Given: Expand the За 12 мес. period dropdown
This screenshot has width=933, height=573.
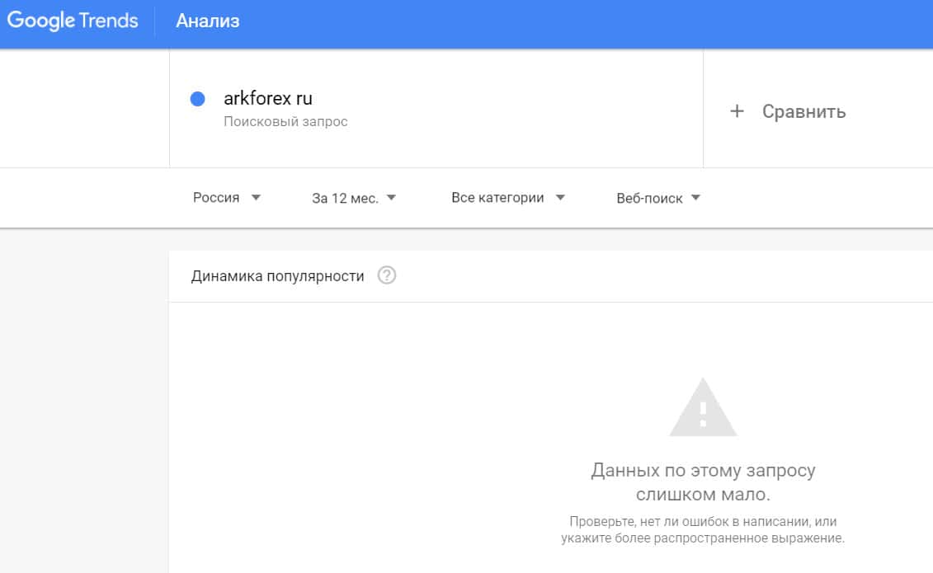Looking at the screenshot, I should point(345,199).
